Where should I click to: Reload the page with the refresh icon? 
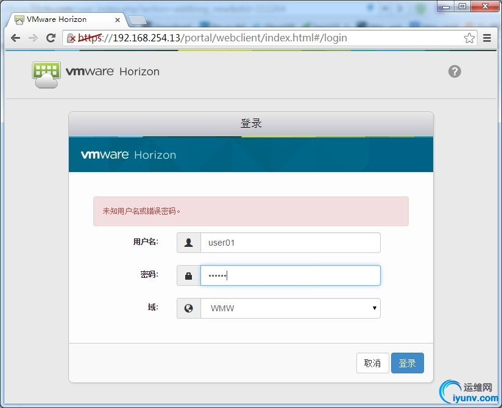[51, 38]
